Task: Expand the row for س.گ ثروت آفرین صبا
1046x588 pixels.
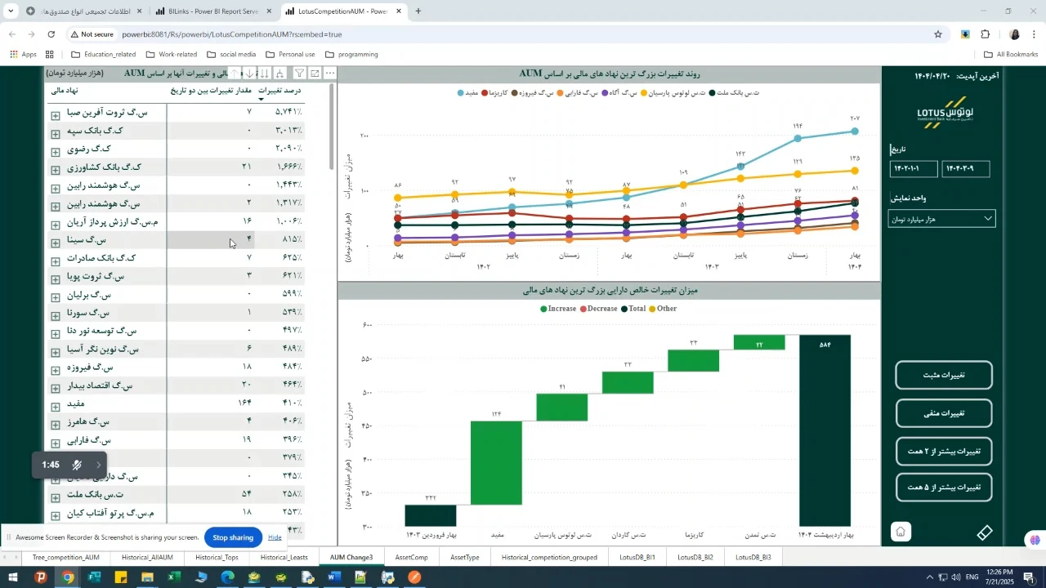Action: point(56,115)
